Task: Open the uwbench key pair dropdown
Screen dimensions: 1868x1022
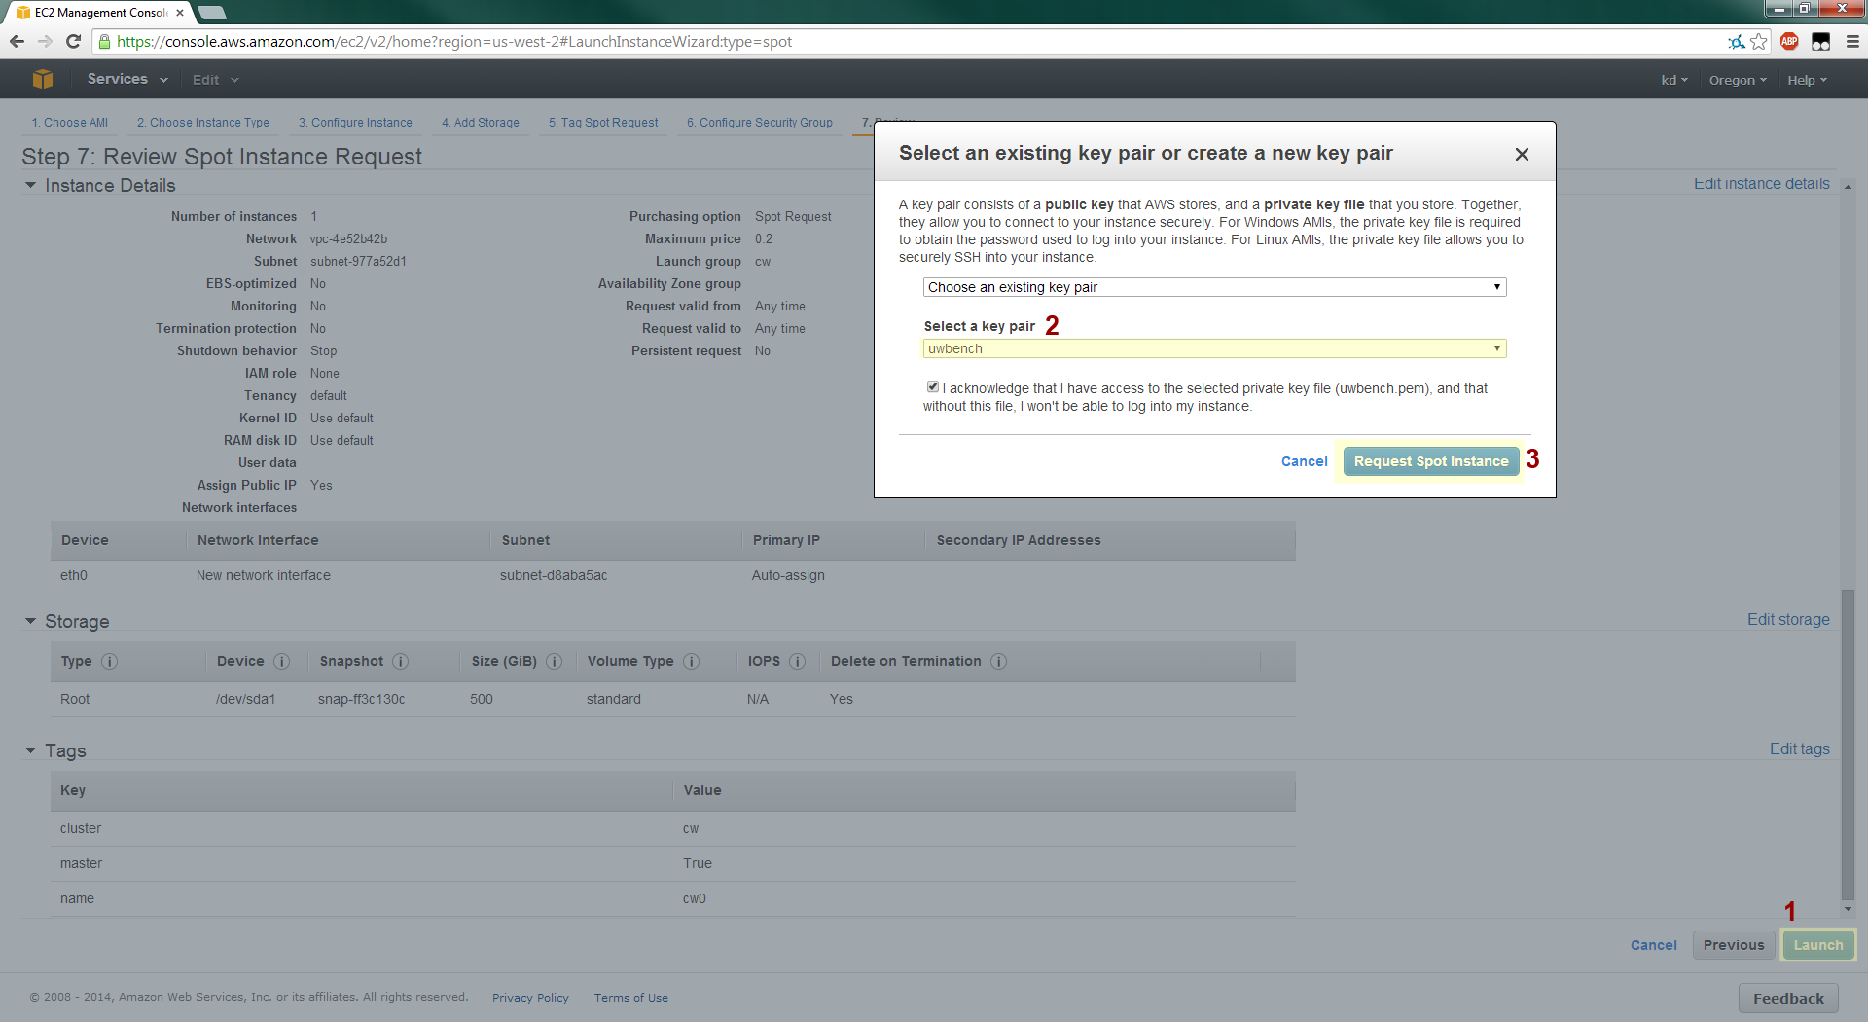Action: [1213, 348]
